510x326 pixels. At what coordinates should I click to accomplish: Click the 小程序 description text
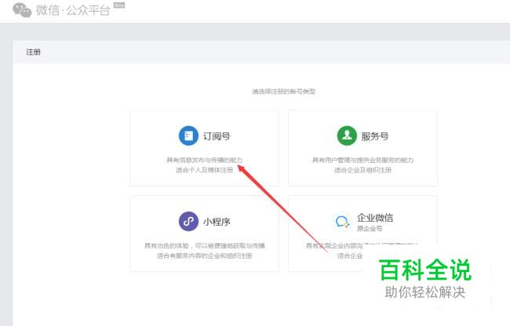(204, 250)
